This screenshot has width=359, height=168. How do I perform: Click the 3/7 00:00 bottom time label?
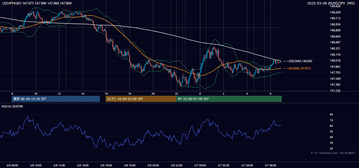(x=200, y=165)
